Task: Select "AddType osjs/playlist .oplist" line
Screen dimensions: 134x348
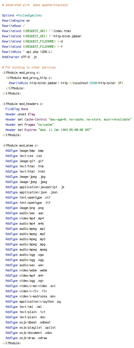Action: [x=30, y=327]
